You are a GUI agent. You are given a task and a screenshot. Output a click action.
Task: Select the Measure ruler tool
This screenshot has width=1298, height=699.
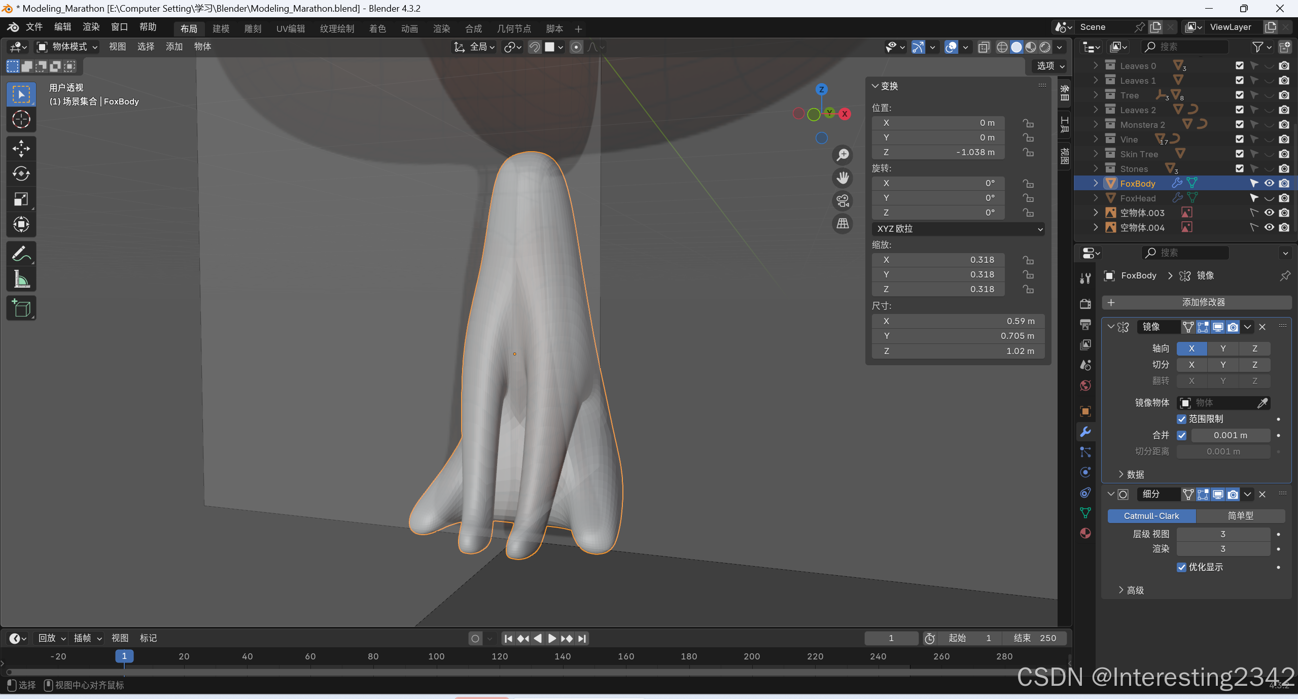(x=21, y=279)
